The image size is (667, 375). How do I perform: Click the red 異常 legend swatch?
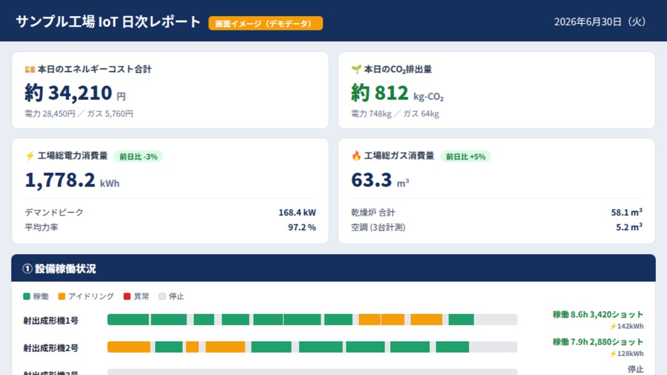click(127, 297)
